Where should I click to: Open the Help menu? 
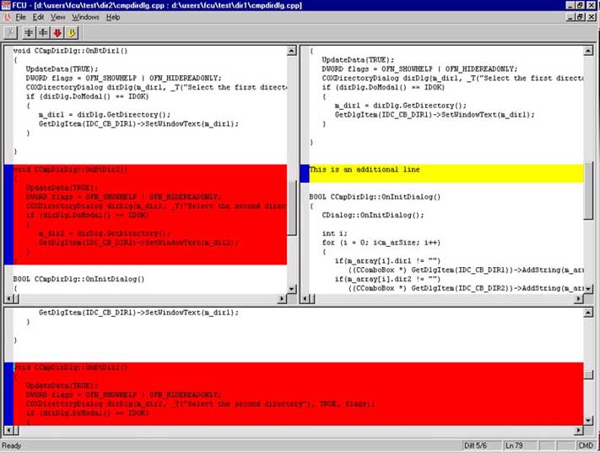(113, 17)
